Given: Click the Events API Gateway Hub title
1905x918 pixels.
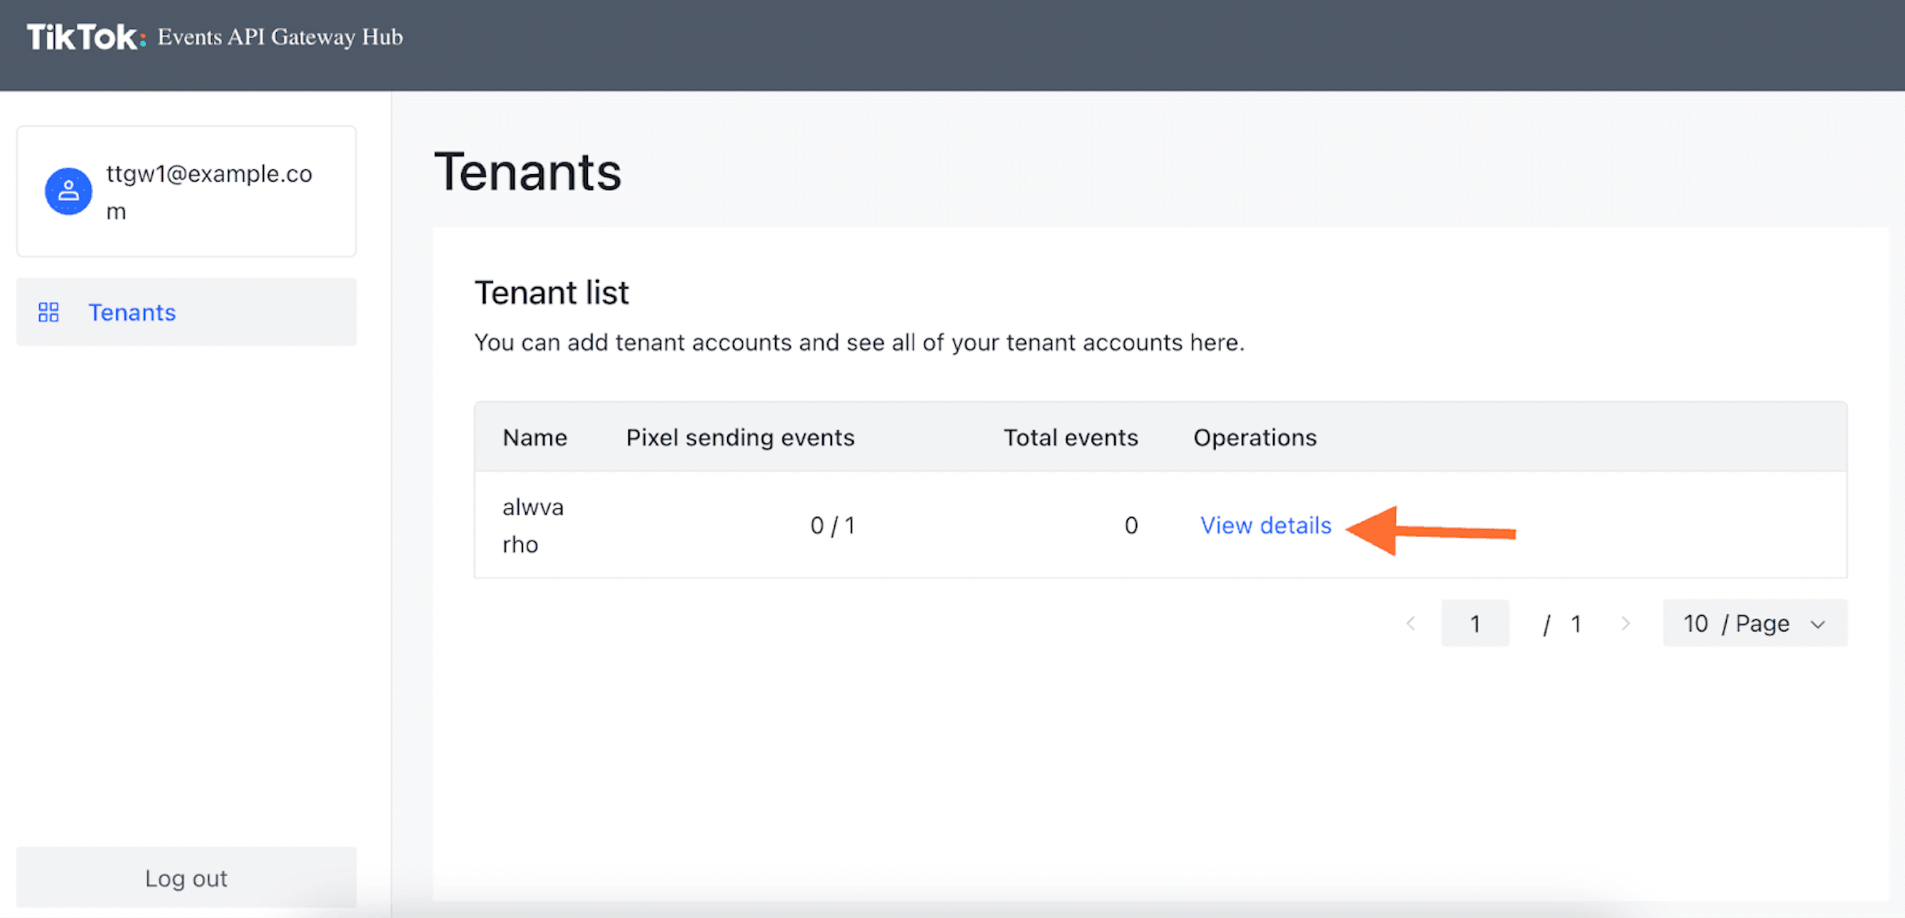Looking at the screenshot, I should coord(280,37).
